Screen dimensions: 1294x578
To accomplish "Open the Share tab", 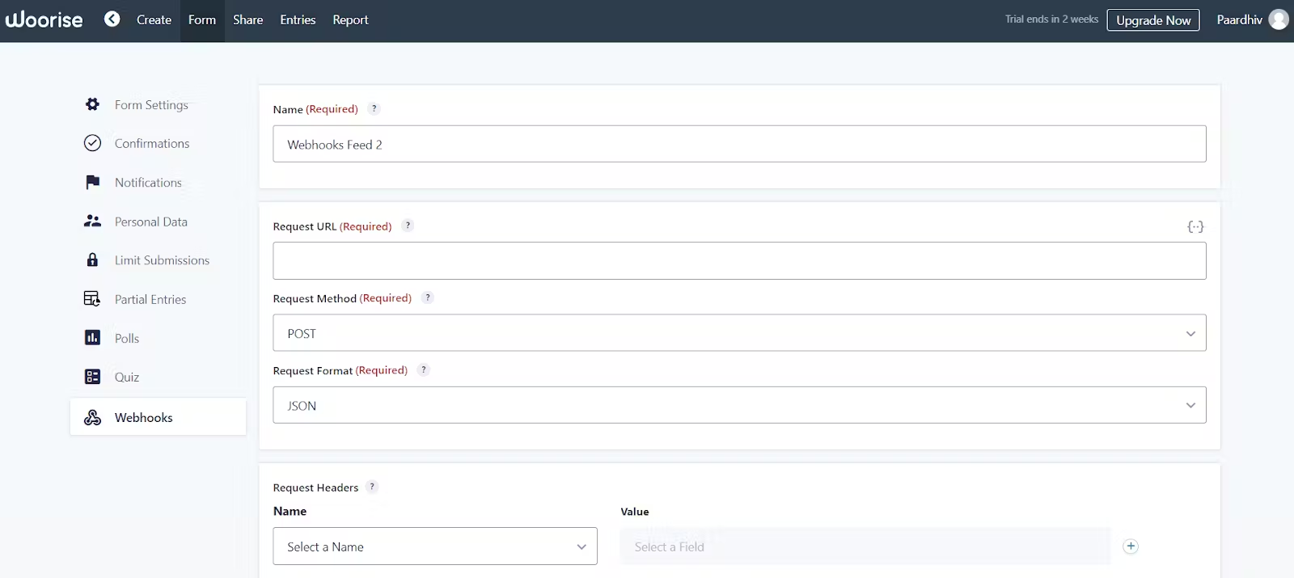I will pos(248,20).
